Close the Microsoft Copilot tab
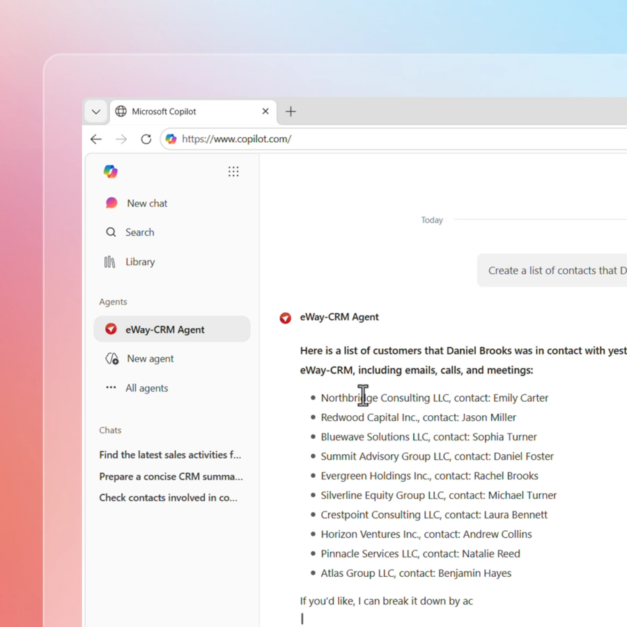627x627 pixels. point(265,111)
